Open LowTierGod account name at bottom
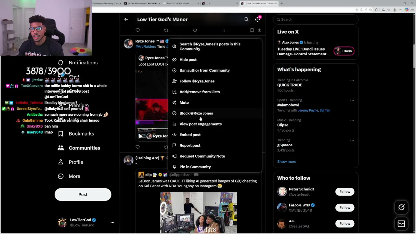 point(81,220)
